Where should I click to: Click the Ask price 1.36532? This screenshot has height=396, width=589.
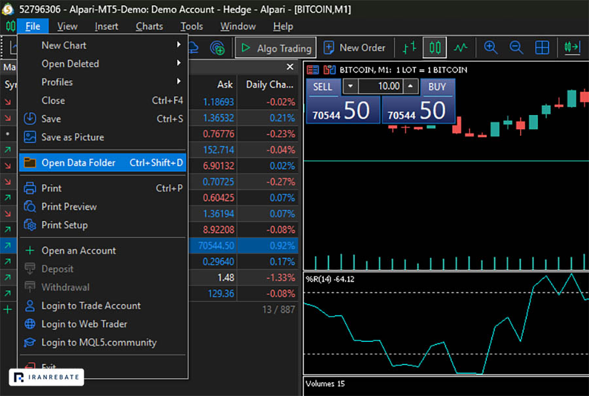tap(218, 118)
